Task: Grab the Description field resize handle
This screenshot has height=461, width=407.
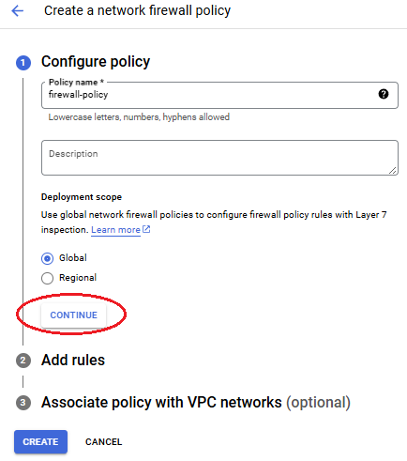Action: point(393,170)
